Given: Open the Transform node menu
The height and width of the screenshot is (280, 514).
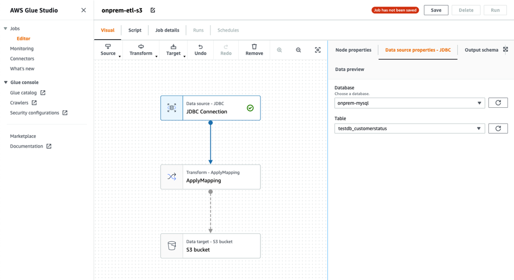Looking at the screenshot, I should pyautogui.click(x=141, y=50).
